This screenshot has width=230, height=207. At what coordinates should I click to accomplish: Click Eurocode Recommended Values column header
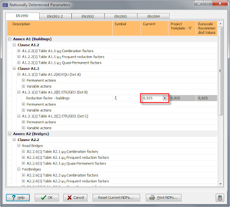coord(206,28)
